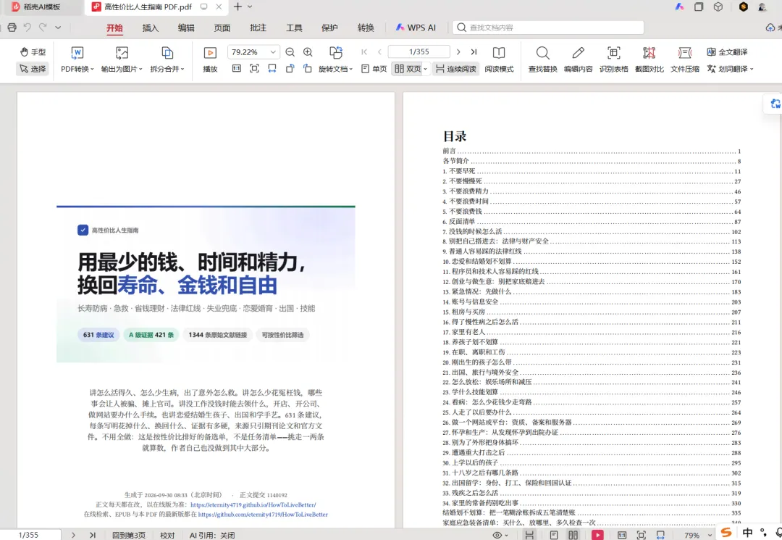This screenshot has height=540, width=782.
Task: Click the PDF转换 converter icon
Action: (77, 53)
